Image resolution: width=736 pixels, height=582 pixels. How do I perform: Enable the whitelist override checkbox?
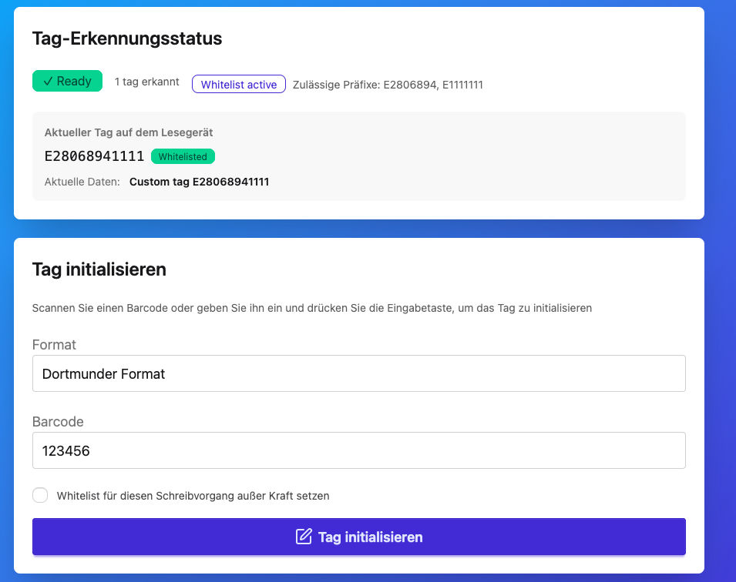tap(40, 495)
